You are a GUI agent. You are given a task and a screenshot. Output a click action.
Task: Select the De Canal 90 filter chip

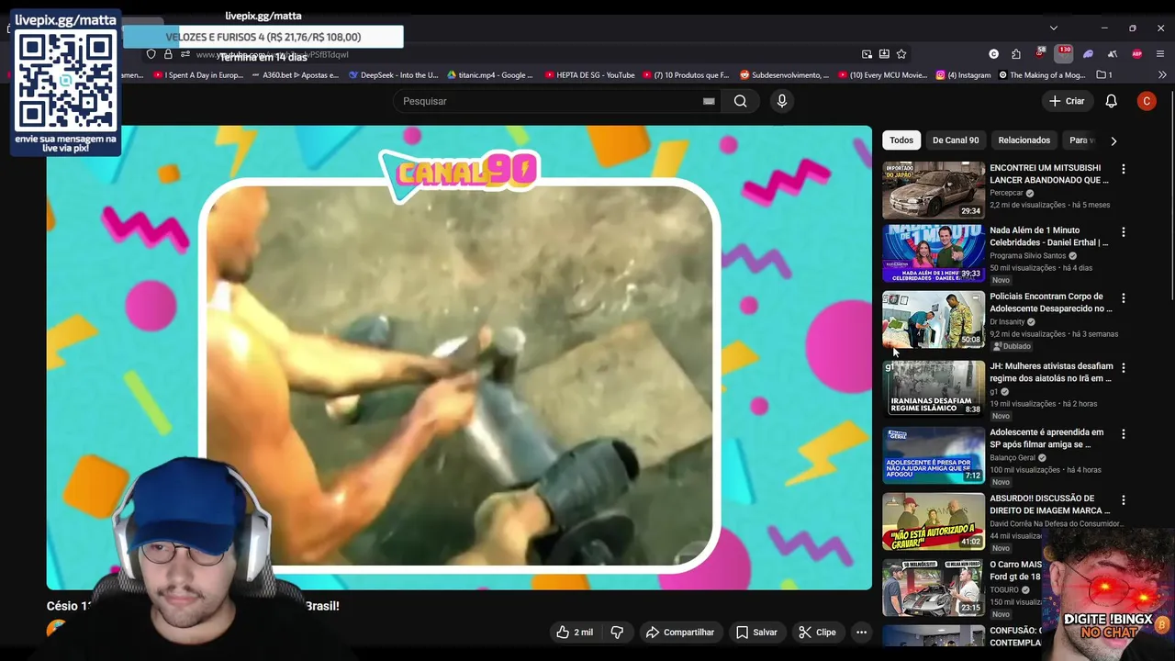(956, 140)
